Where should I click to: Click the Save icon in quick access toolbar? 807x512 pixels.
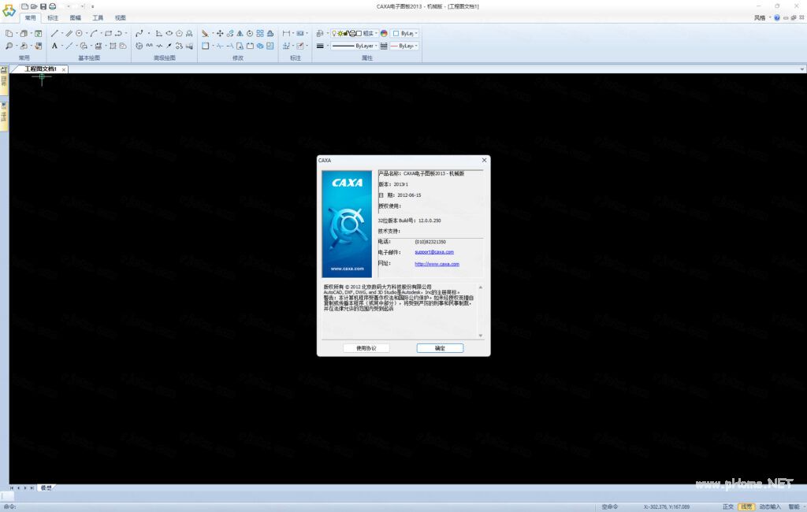(x=43, y=6)
